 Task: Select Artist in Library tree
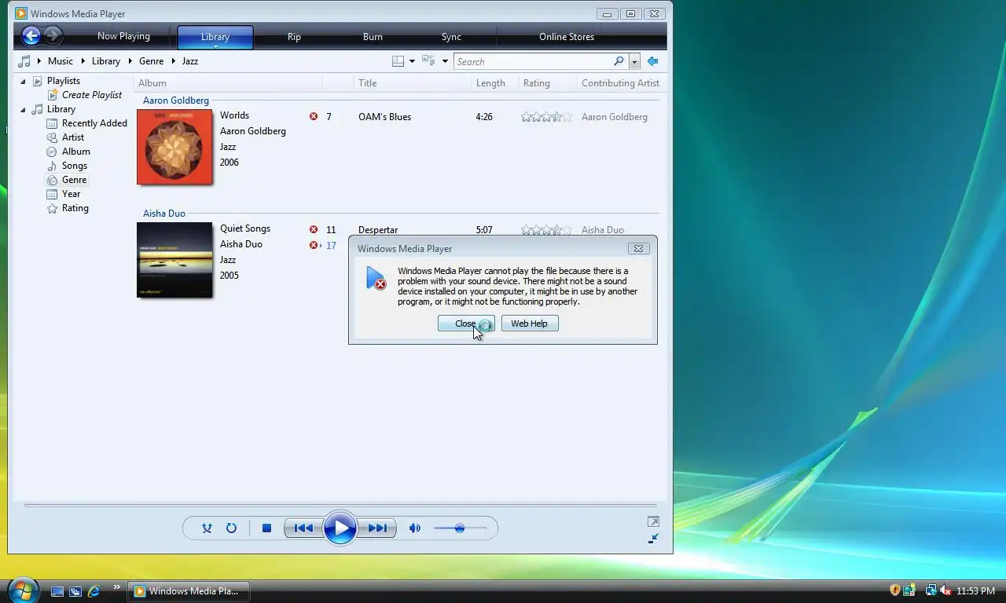(73, 137)
